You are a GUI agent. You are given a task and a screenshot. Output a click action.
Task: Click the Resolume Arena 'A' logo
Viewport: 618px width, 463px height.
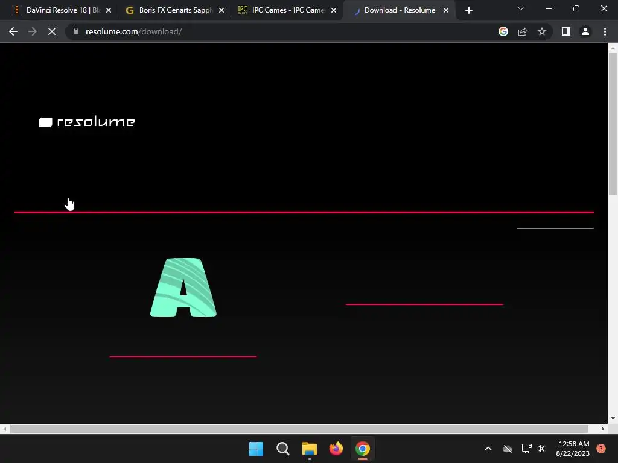coord(183,287)
